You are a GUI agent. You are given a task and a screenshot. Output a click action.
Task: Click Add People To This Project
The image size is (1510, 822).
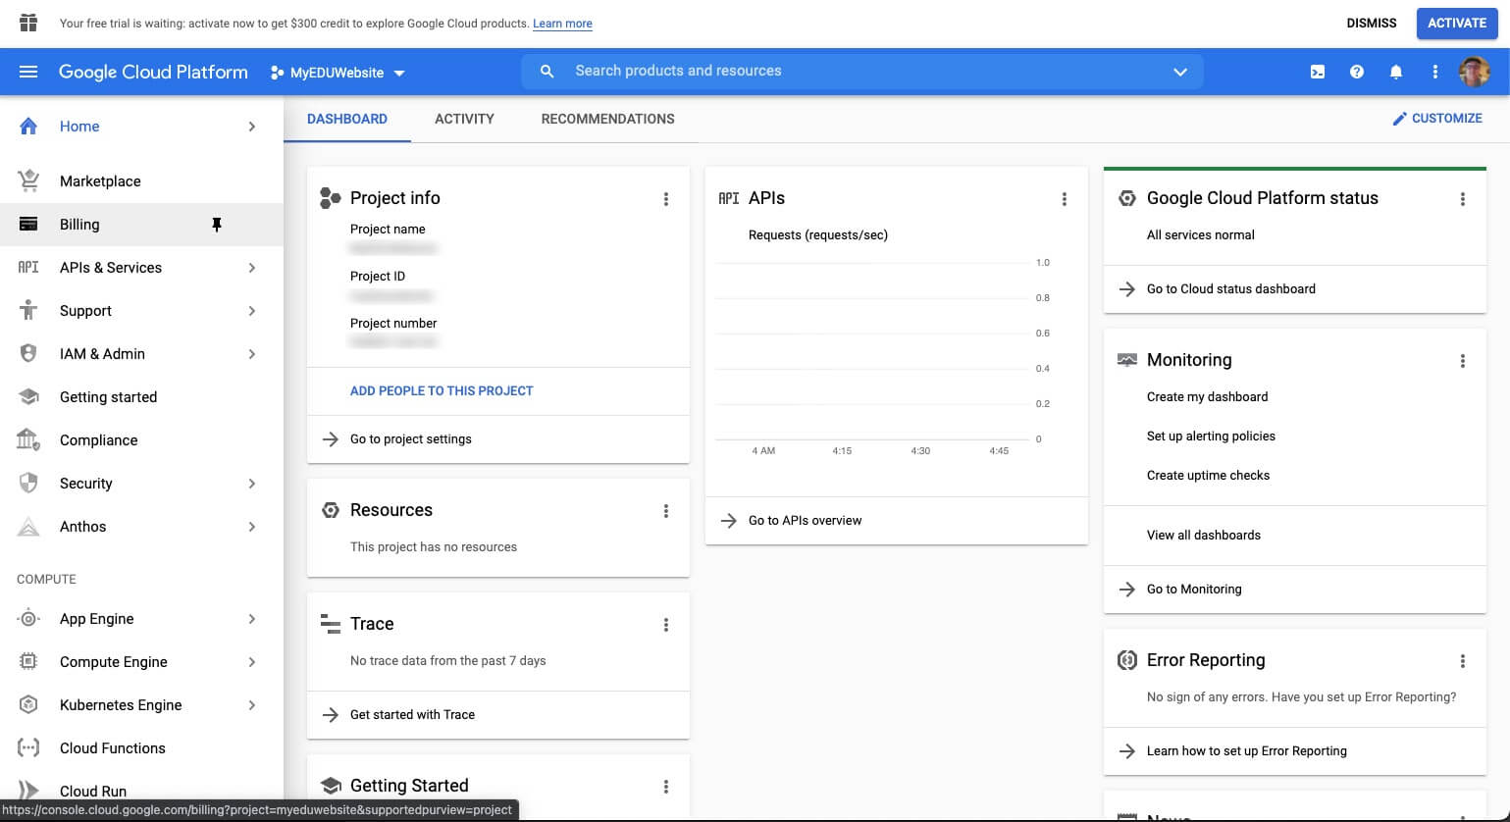442,390
